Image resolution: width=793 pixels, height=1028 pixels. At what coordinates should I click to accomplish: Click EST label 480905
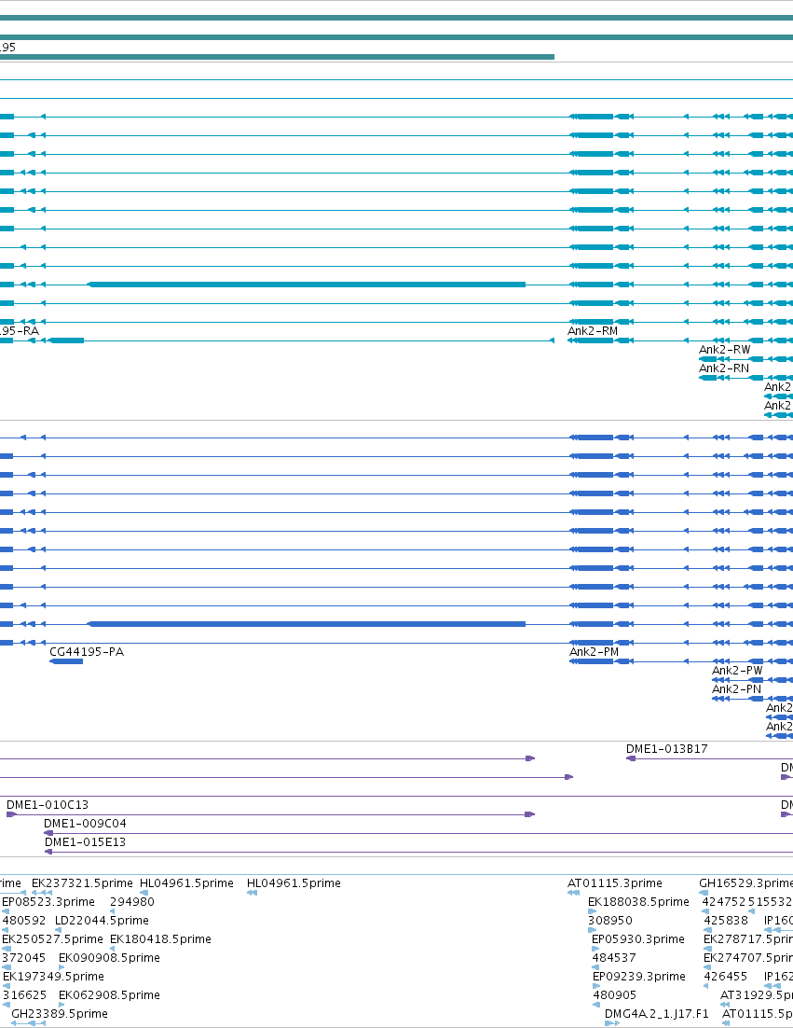tap(615, 995)
